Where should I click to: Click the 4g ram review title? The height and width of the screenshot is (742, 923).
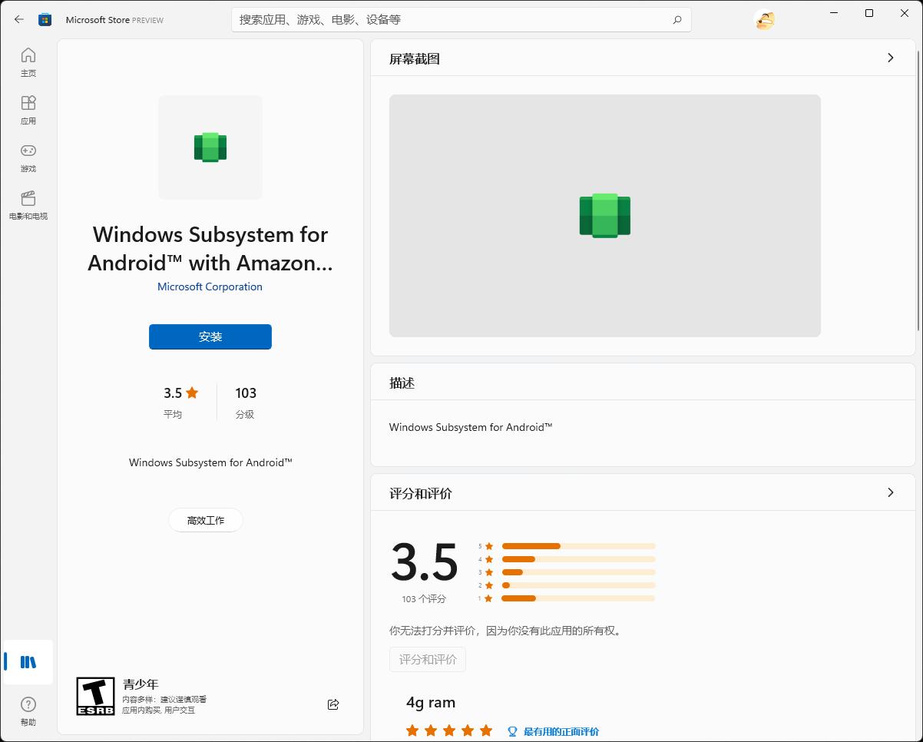431,702
